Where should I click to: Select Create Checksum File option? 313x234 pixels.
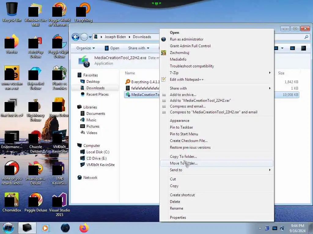217,141
